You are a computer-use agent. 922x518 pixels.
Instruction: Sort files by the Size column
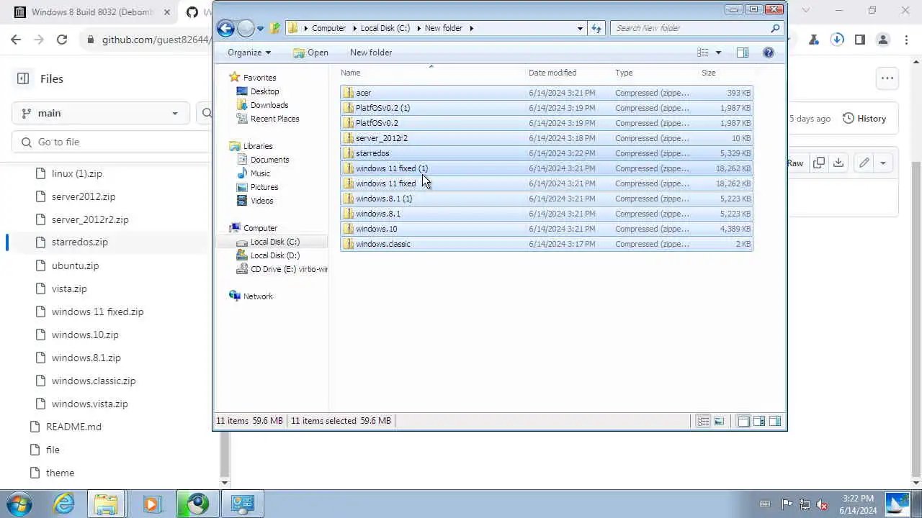[x=726, y=73]
